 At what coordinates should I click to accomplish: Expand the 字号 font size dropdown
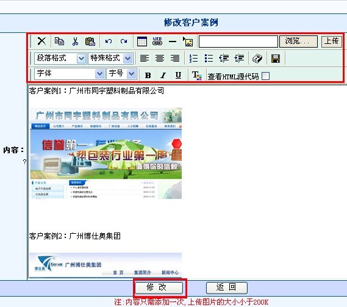(121, 74)
